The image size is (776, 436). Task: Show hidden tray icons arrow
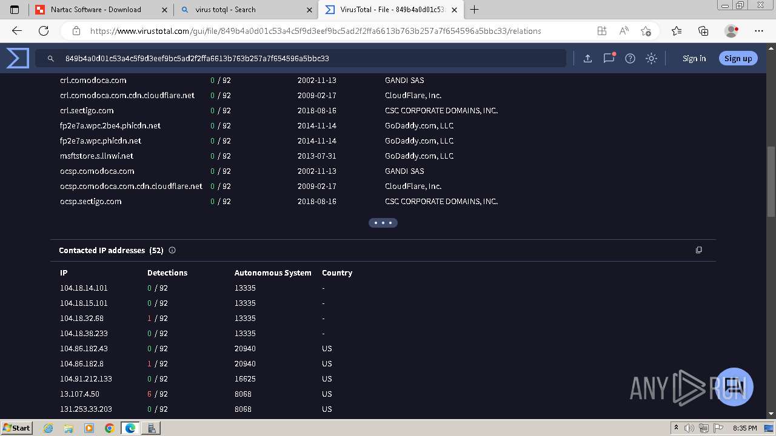677,428
